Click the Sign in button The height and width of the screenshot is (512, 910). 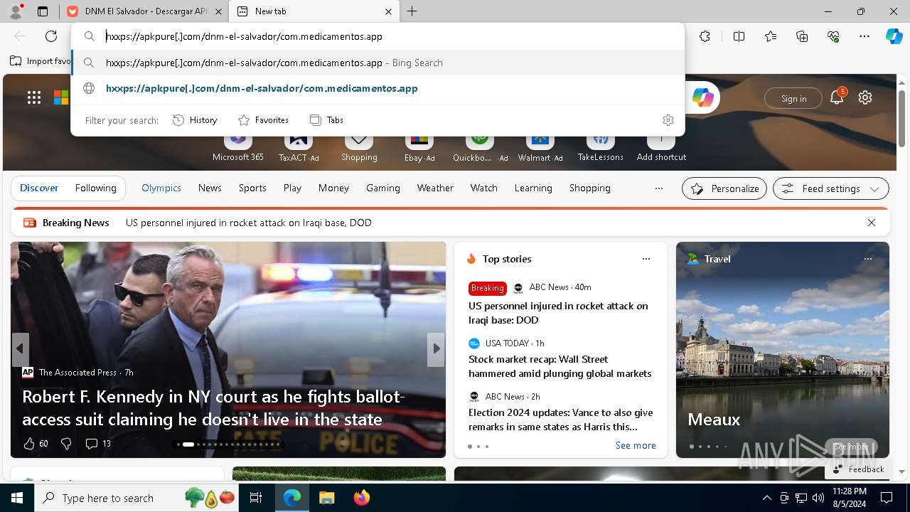793,99
